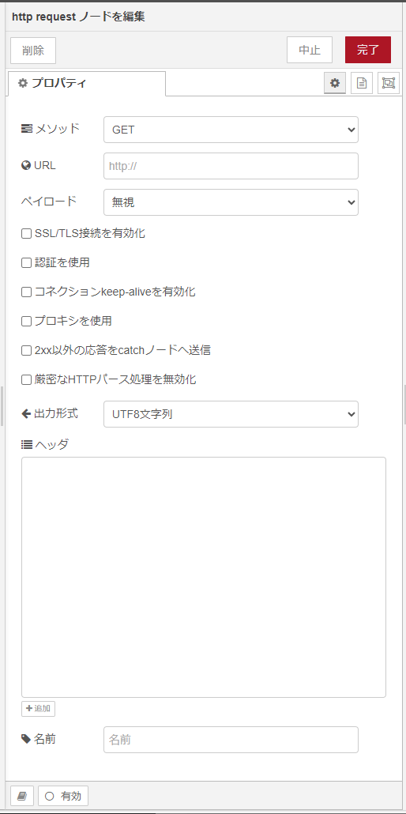This screenshot has width=406, height=814.
Task: Click the tag icon beside 名前
Action: click(x=26, y=739)
